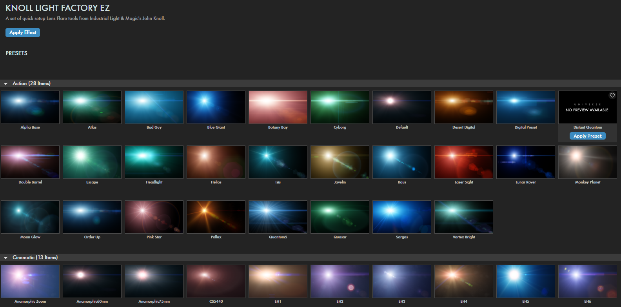Choose the EH2 cinematic thumbnail

tap(340, 281)
